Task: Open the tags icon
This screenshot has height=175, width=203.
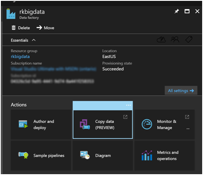Action: pos(189,40)
